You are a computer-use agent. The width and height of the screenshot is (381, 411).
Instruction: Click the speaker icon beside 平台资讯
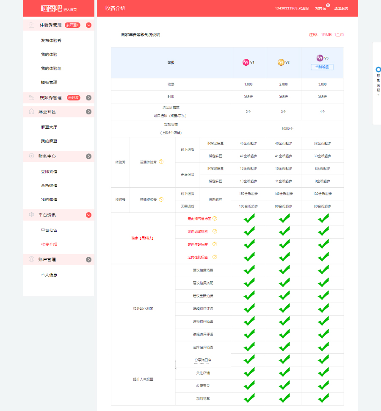click(31, 215)
